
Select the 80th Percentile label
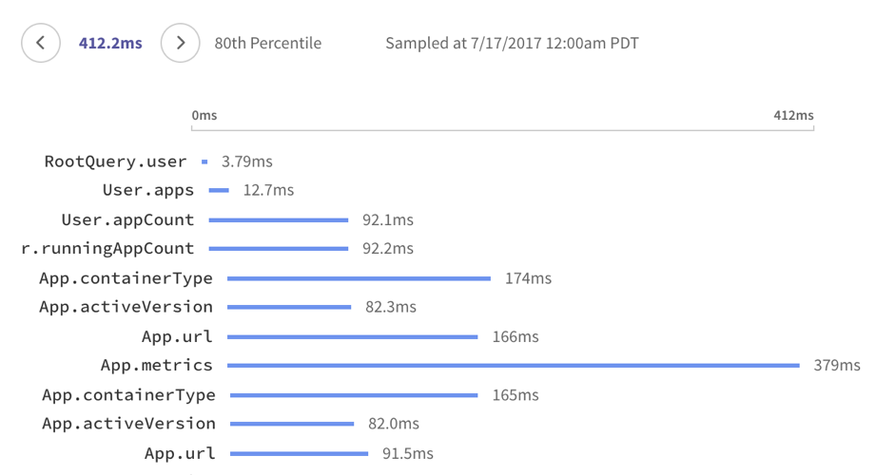[x=268, y=44]
